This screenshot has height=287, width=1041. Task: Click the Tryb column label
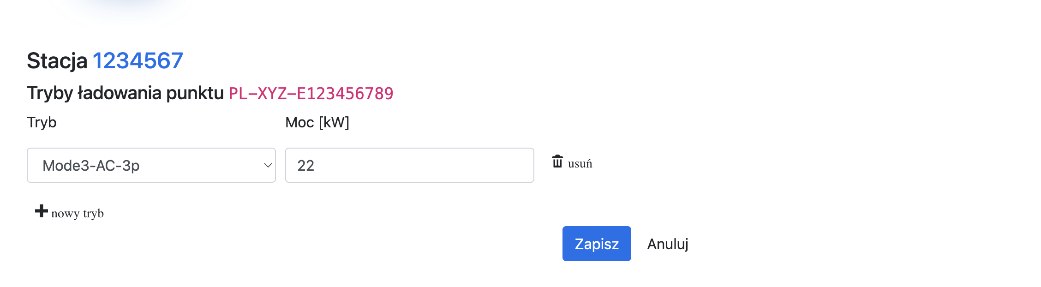(42, 122)
